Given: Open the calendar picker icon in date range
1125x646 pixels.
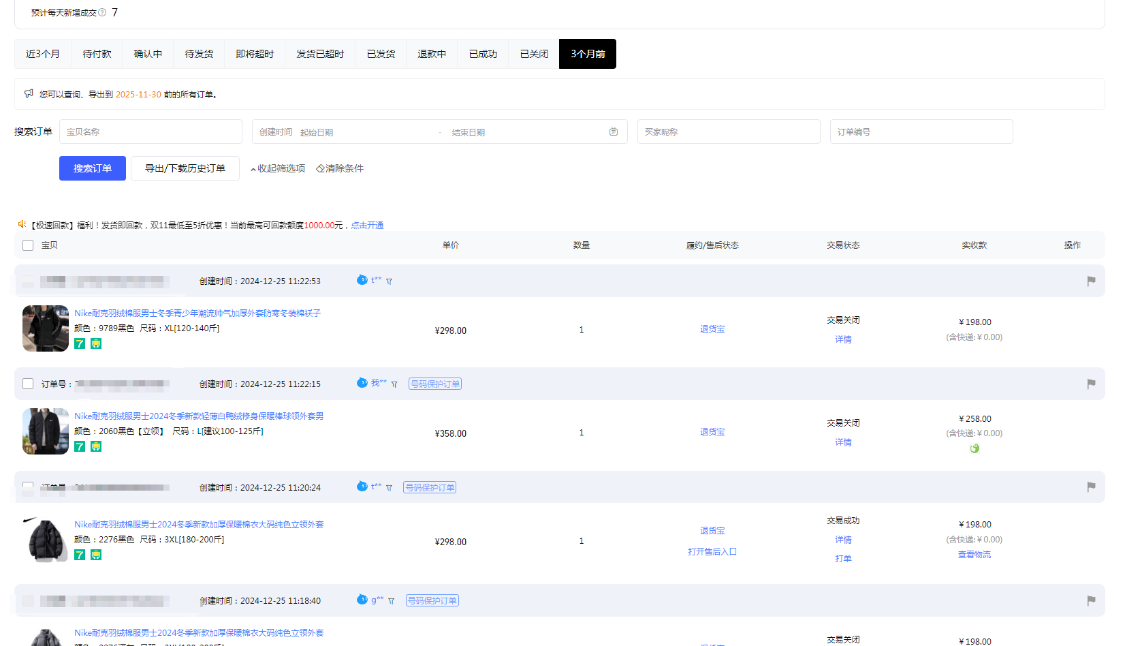Looking at the screenshot, I should coord(614,132).
